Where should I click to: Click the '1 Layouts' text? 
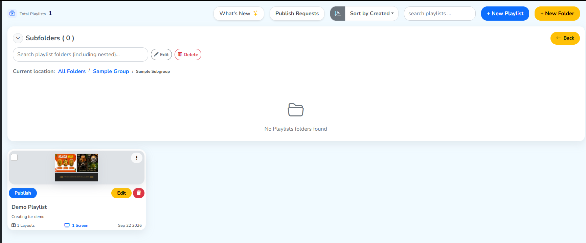26,225
